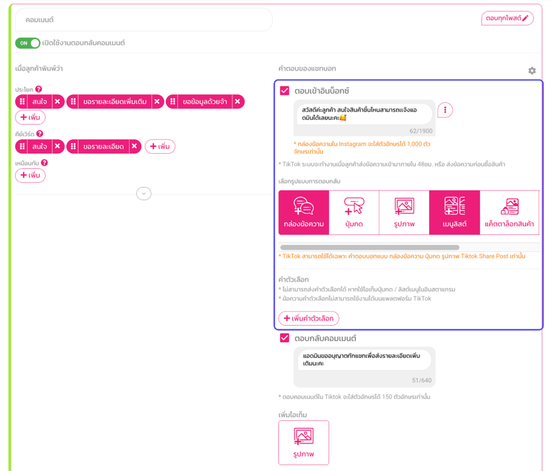Click the คอมเมนต์ name input field

(x=144, y=20)
